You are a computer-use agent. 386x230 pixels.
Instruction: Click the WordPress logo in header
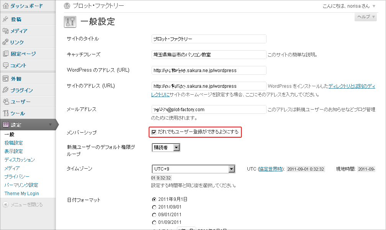coord(67,6)
